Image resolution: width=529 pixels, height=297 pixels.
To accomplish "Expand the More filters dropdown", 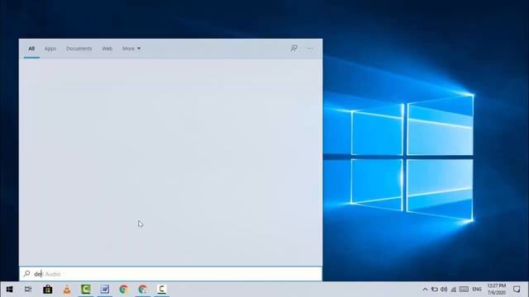I will (x=131, y=49).
